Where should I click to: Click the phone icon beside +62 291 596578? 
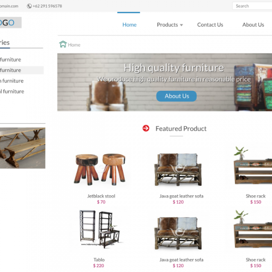coord(29,6)
